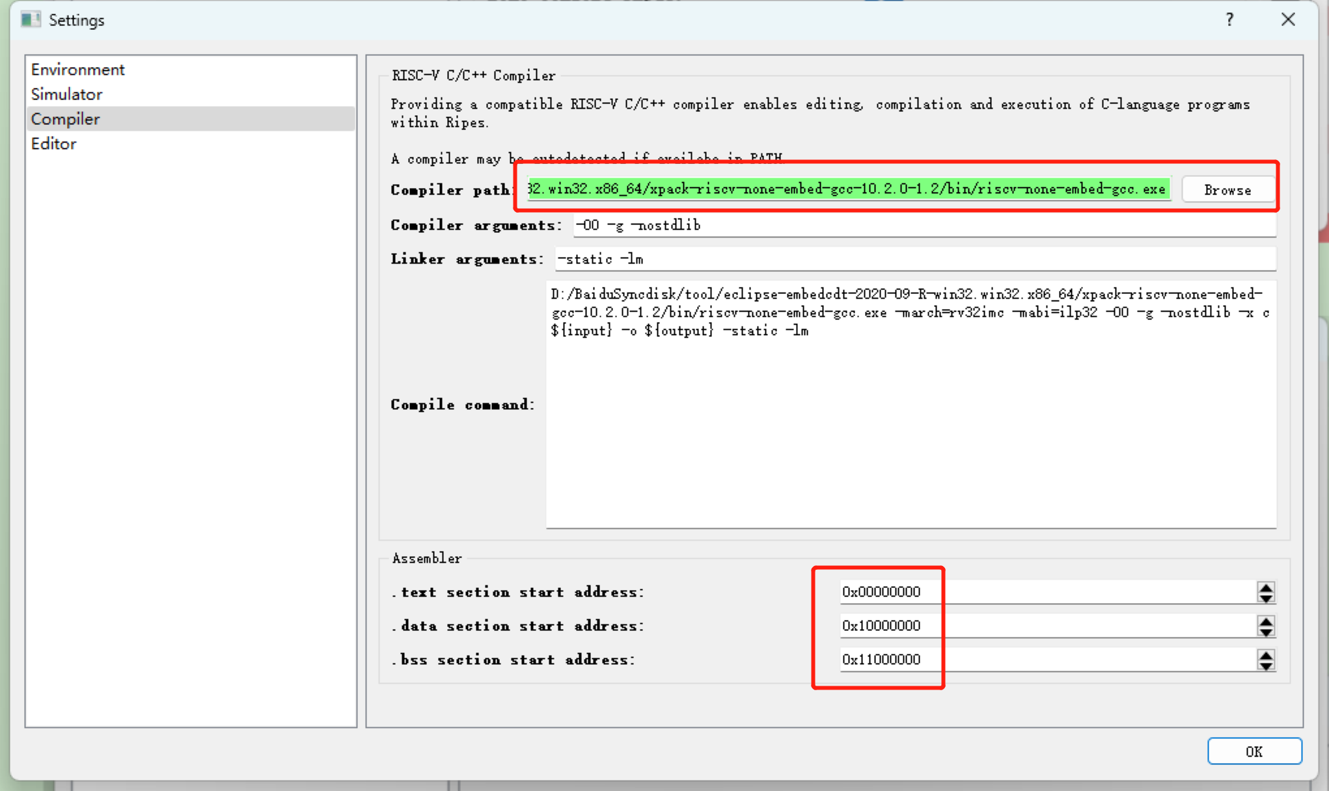The width and height of the screenshot is (1329, 791).
Task: Select the Compiler settings page
Action: click(x=65, y=119)
